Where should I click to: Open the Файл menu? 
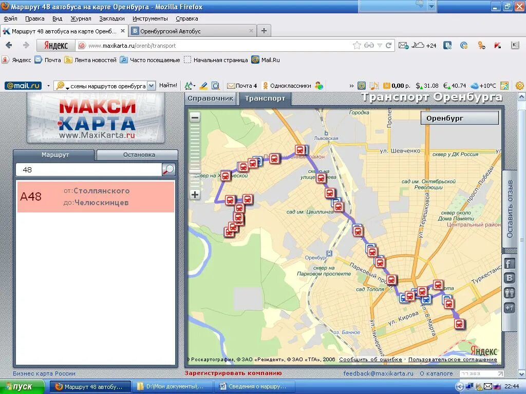pos(10,18)
